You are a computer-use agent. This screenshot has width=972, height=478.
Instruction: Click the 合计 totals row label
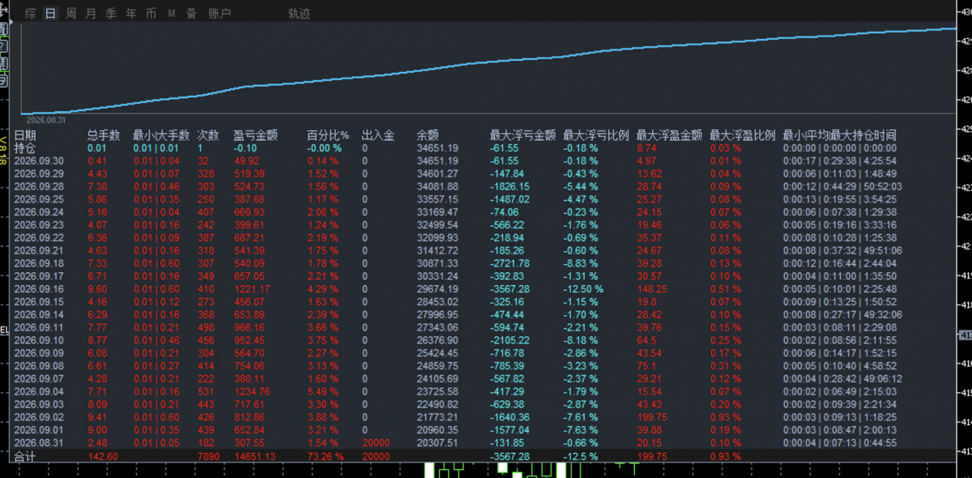click(x=25, y=457)
